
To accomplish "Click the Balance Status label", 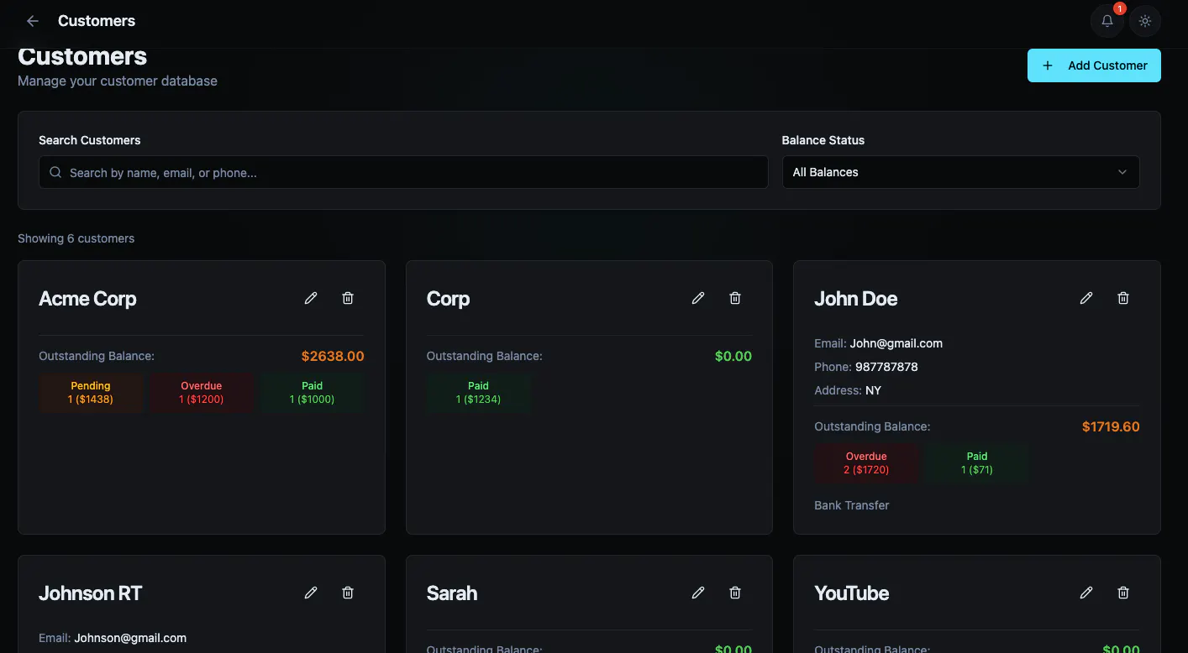I will (x=823, y=140).
